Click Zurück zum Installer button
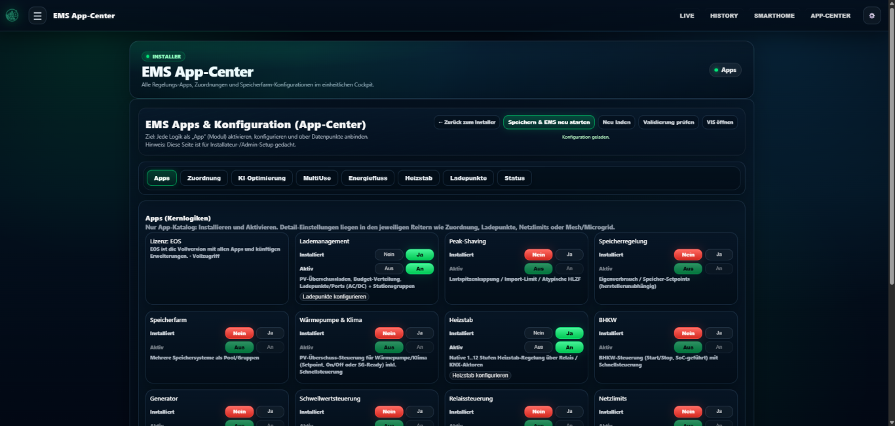895x426 pixels. 467,122
